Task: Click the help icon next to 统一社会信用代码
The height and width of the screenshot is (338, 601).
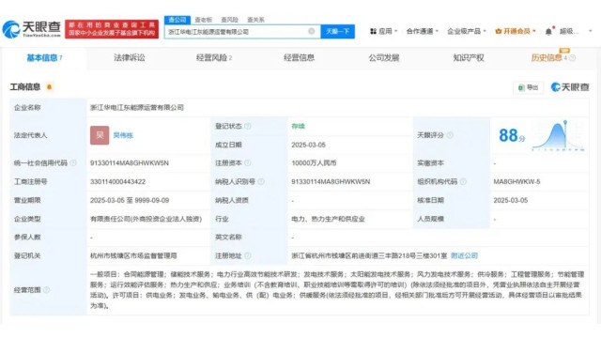Action: tap(73, 162)
